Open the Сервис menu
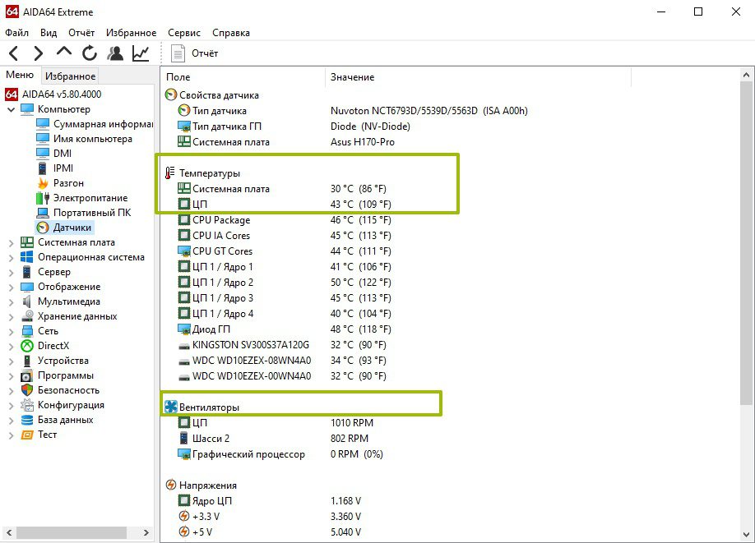The width and height of the screenshot is (755, 543). (x=184, y=33)
